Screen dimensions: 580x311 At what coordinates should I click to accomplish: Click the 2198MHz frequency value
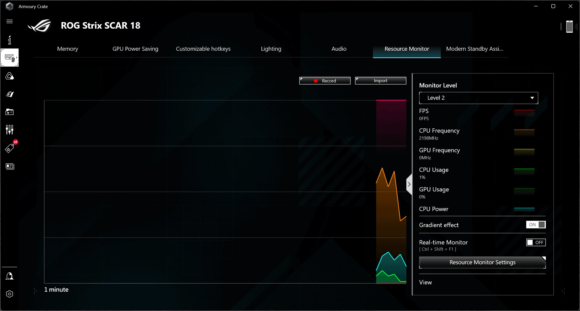(x=429, y=138)
